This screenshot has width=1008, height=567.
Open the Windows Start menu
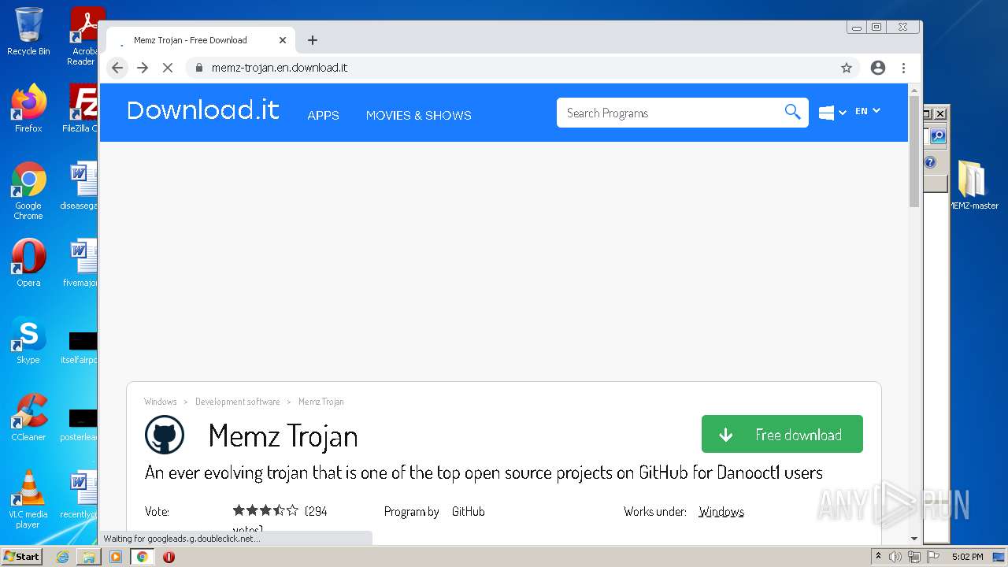[22, 556]
